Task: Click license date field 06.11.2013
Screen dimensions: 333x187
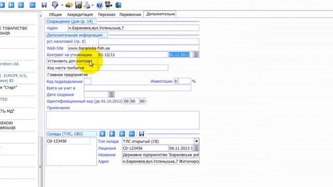Action: tap(181, 148)
